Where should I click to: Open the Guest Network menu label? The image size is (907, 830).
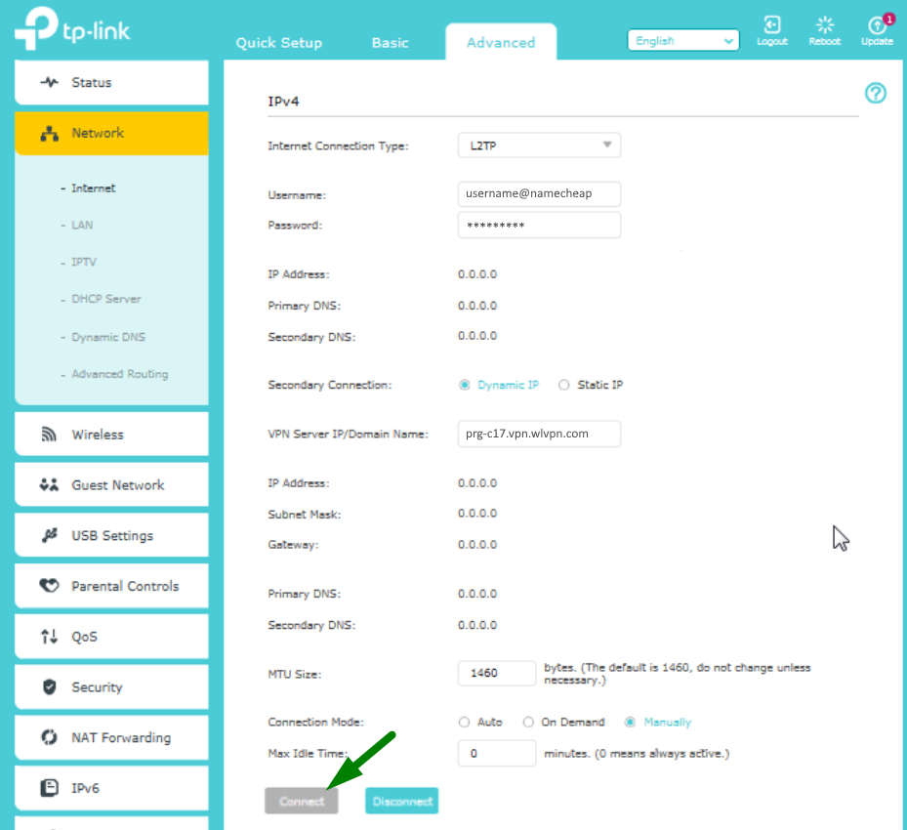pos(118,485)
